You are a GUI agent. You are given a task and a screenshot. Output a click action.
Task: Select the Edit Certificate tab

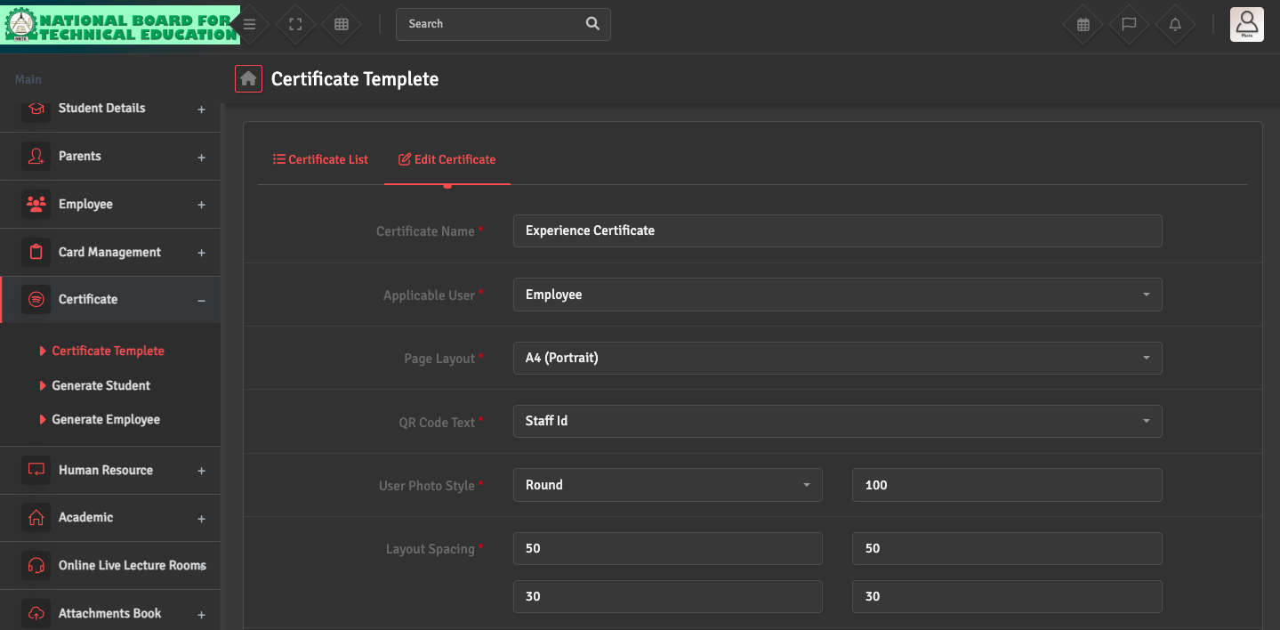(x=447, y=159)
